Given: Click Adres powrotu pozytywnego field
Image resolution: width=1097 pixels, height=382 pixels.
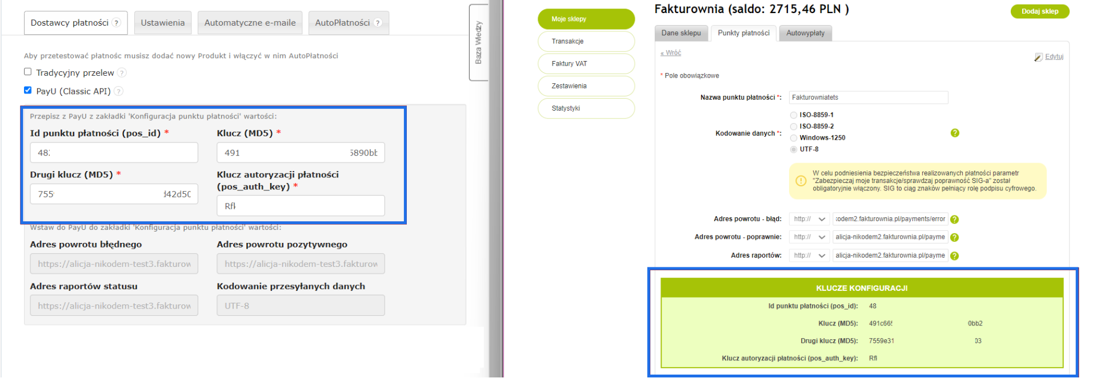Looking at the screenshot, I should point(301,264).
